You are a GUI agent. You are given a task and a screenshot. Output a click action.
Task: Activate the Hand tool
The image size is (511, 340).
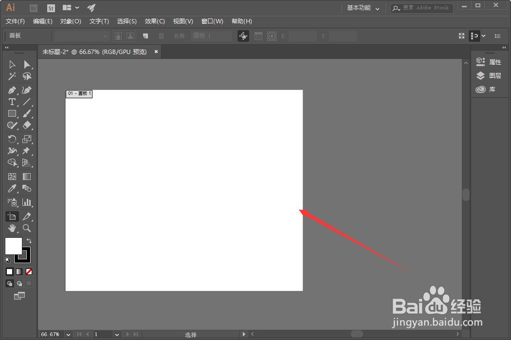[x=12, y=228]
